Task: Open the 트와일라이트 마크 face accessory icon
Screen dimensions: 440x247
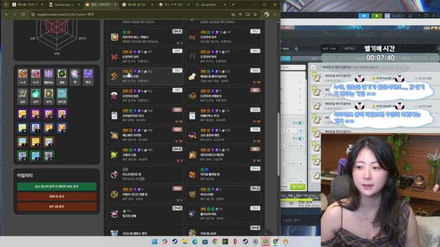Action: click(x=114, y=116)
